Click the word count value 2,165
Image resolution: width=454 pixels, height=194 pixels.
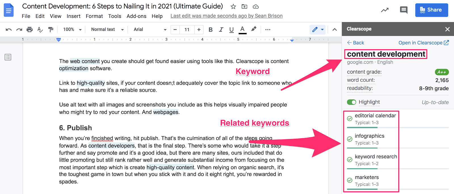point(442,80)
